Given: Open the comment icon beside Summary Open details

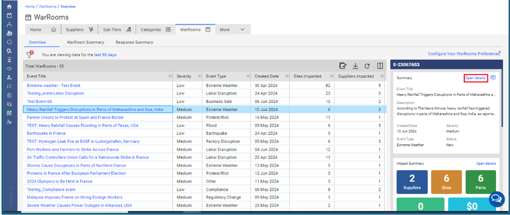Looking at the screenshot, I should coord(493,78).
